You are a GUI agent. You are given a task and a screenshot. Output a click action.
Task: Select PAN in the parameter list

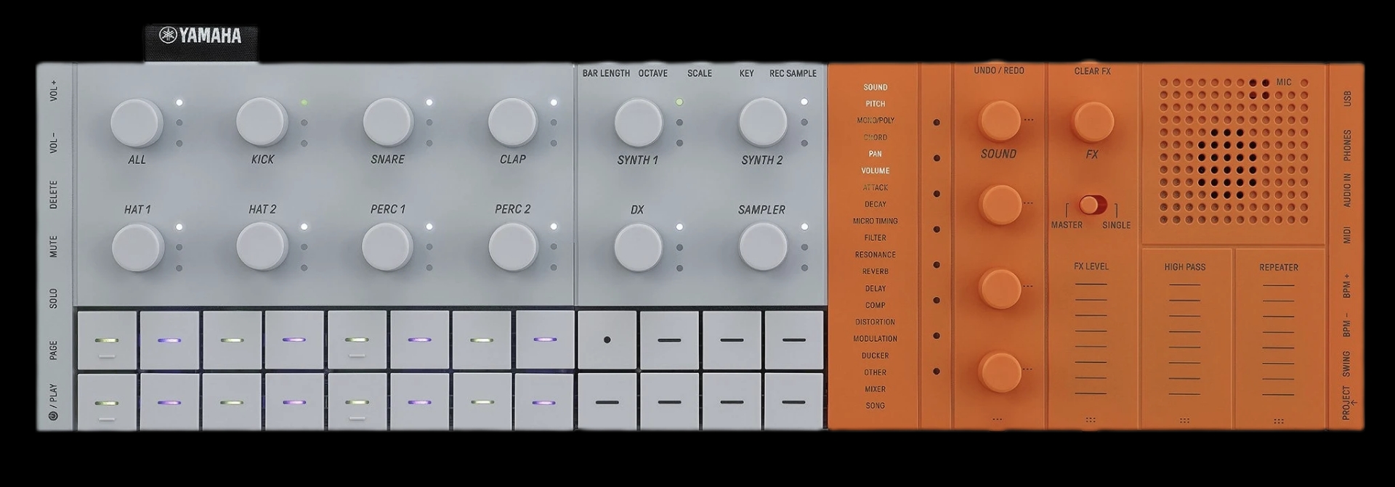click(876, 154)
